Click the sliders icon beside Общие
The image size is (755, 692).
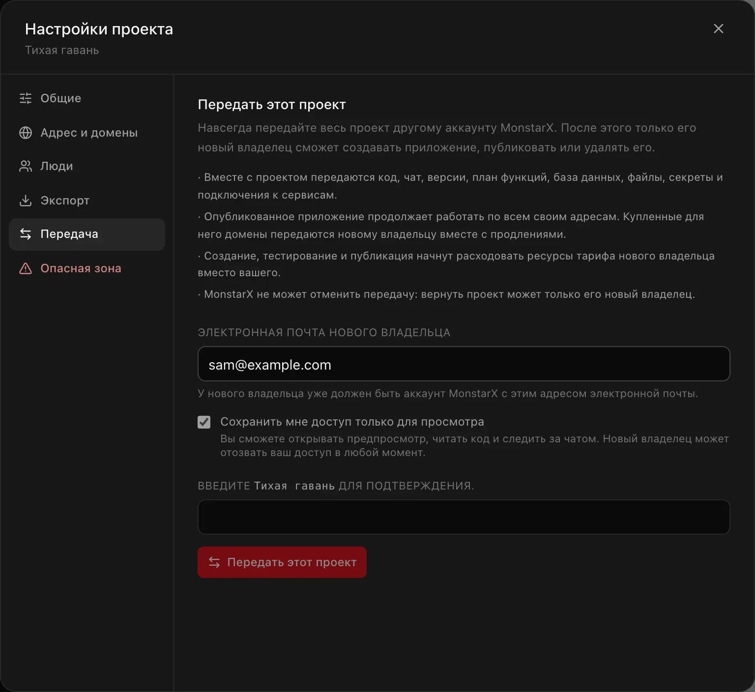click(x=26, y=98)
